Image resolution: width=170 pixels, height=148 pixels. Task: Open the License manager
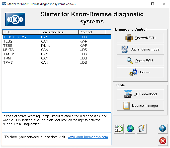tap(140, 106)
